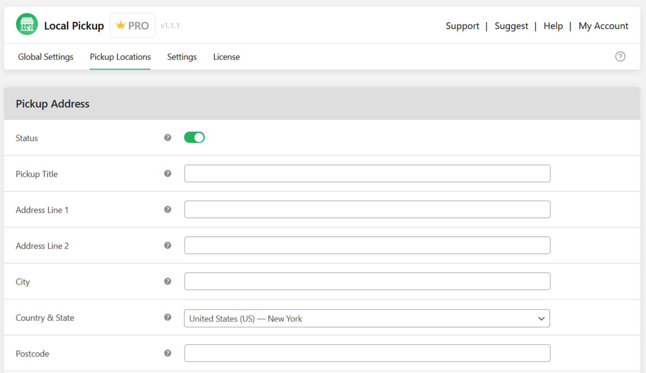Open the Support link
This screenshot has width=646, height=373.
click(462, 26)
